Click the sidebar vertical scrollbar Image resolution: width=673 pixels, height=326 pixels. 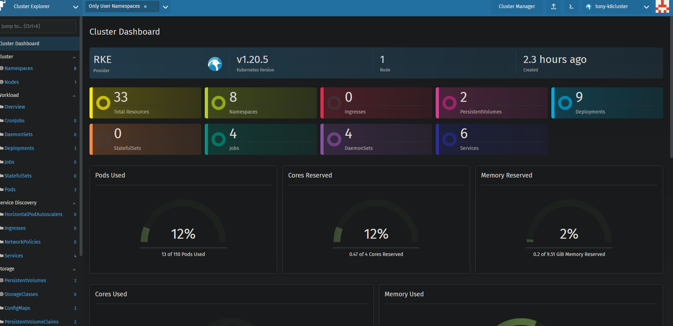click(x=81, y=136)
